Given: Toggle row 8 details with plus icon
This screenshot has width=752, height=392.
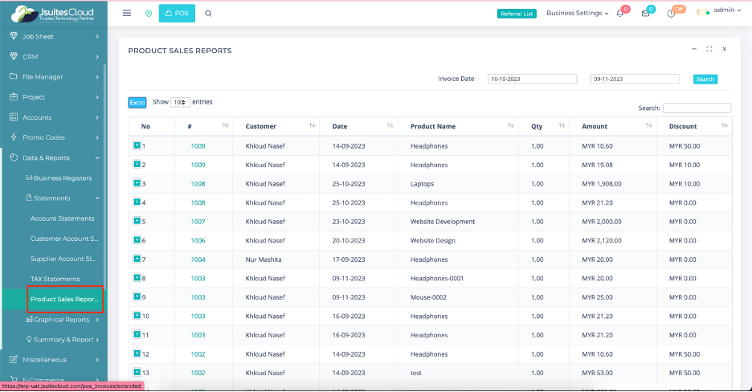Looking at the screenshot, I should (x=137, y=278).
